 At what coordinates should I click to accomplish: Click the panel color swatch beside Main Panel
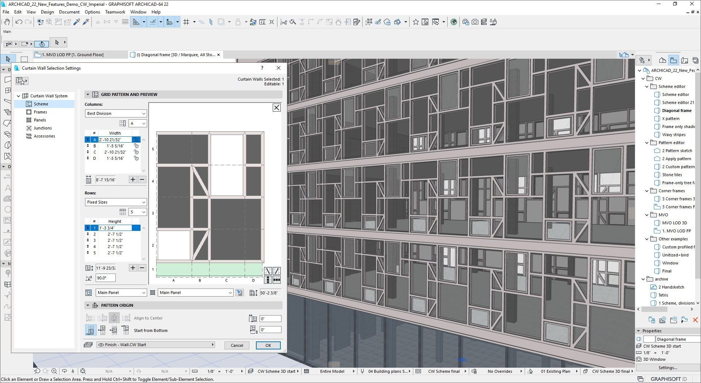153,293
